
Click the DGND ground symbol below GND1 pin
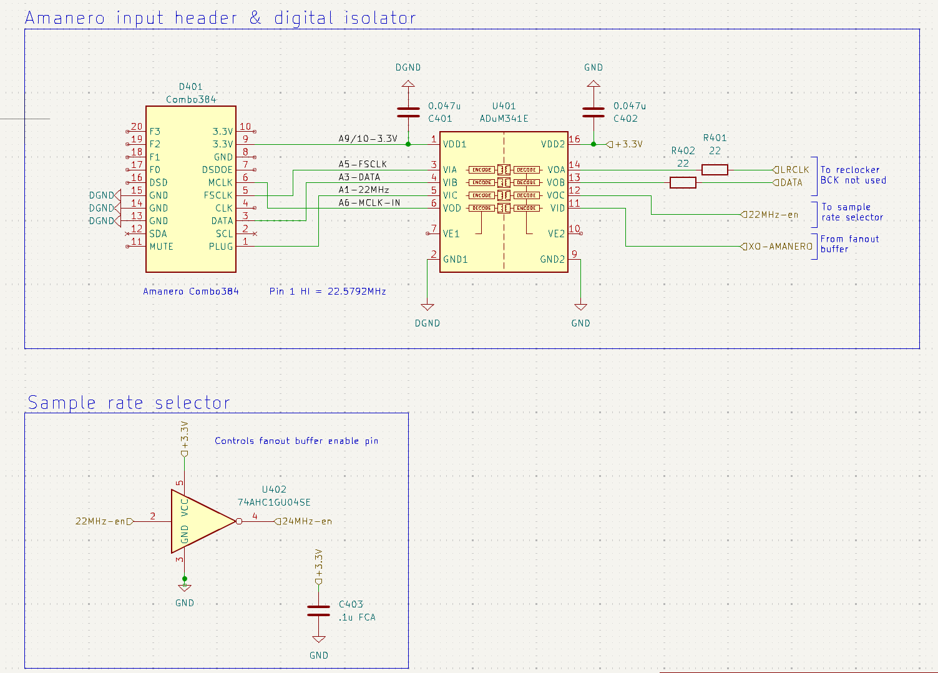427,307
